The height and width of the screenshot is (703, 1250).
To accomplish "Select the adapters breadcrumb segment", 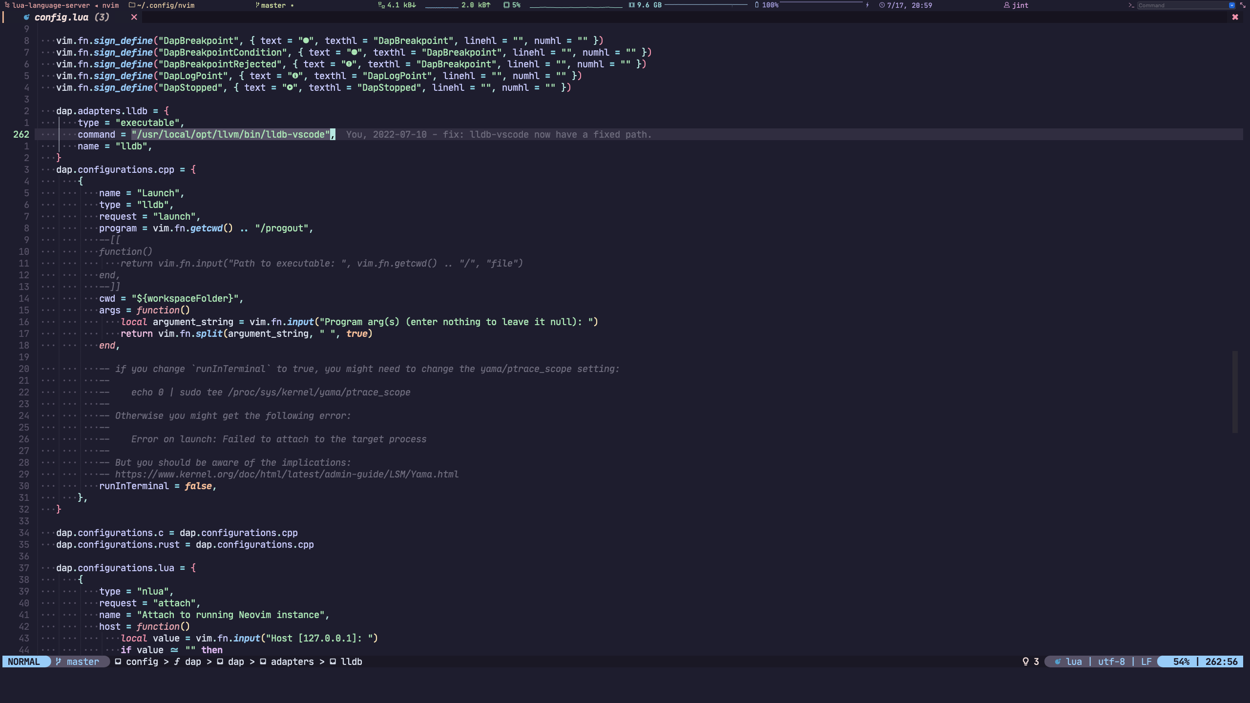I will 292,662.
